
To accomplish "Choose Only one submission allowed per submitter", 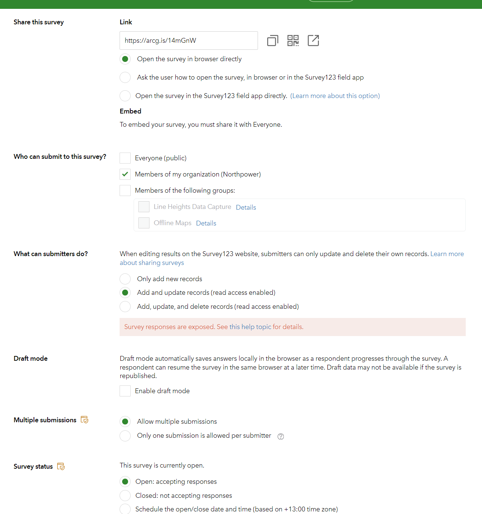I will click(125, 436).
